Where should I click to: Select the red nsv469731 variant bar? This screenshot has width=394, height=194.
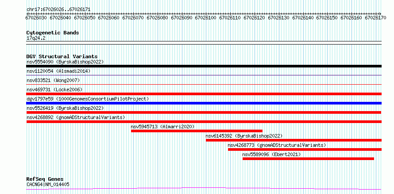204,94
